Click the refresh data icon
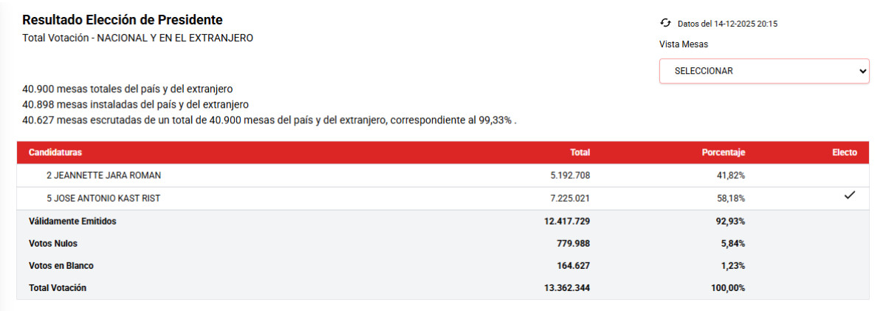Screen dimensions: 886x311 (x=665, y=23)
